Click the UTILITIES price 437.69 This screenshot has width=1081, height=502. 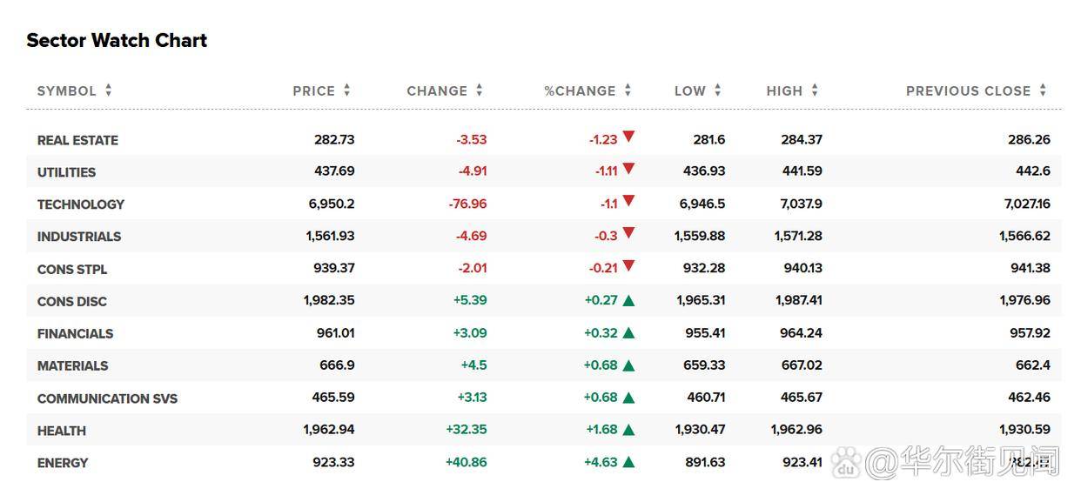pyautogui.click(x=334, y=171)
